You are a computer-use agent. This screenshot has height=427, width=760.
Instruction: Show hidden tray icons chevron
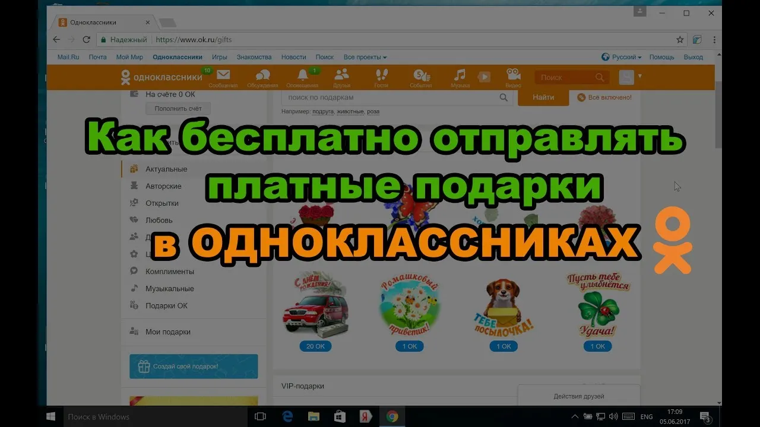(x=575, y=416)
